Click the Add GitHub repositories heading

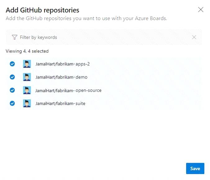point(43,10)
